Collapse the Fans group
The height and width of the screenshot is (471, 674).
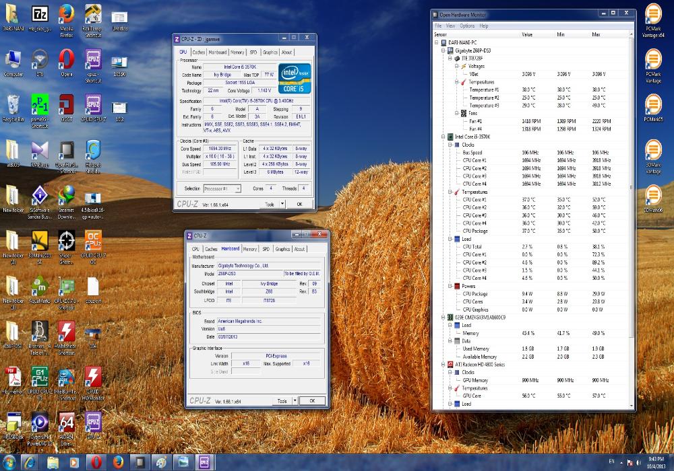click(x=457, y=113)
